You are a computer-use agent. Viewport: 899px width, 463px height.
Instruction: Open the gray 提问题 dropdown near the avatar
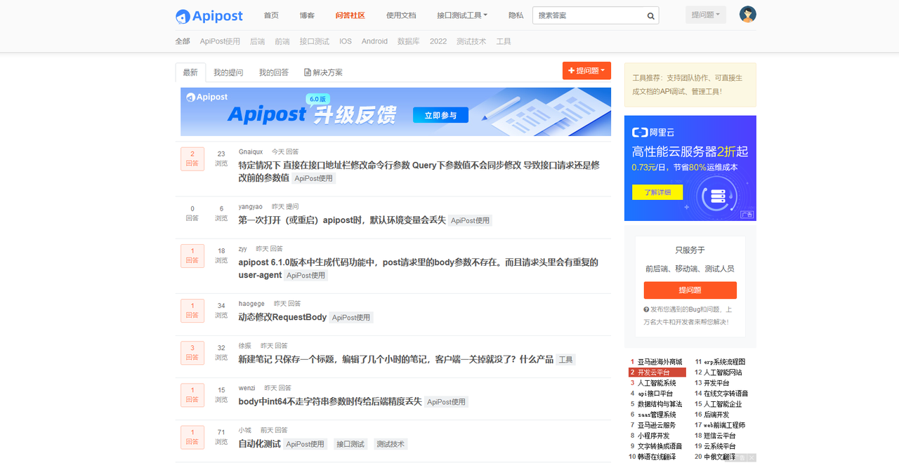[x=704, y=14]
